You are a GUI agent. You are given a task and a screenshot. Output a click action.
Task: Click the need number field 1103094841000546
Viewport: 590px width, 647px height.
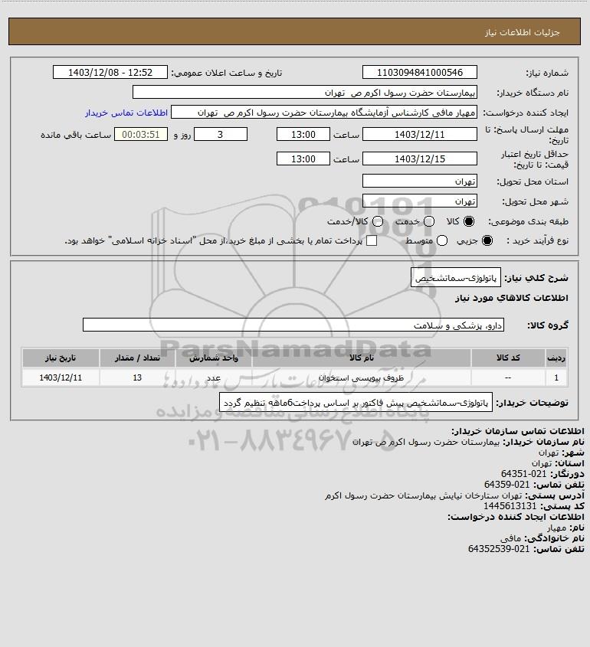click(x=419, y=72)
